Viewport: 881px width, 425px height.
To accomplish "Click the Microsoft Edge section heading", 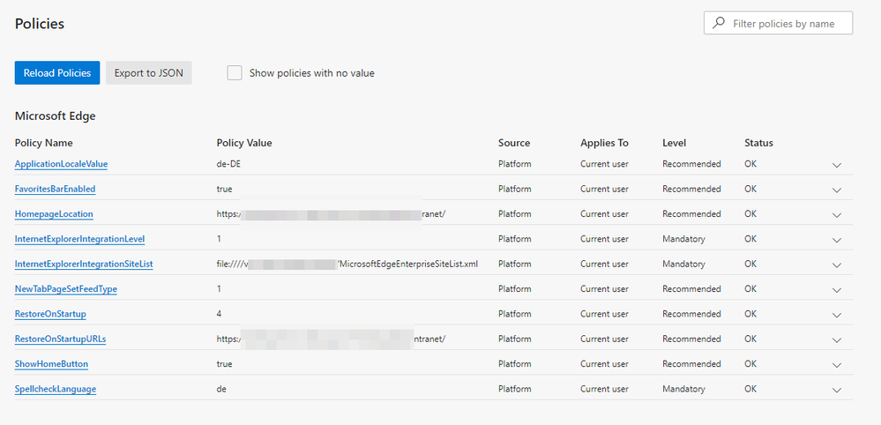I will [55, 116].
